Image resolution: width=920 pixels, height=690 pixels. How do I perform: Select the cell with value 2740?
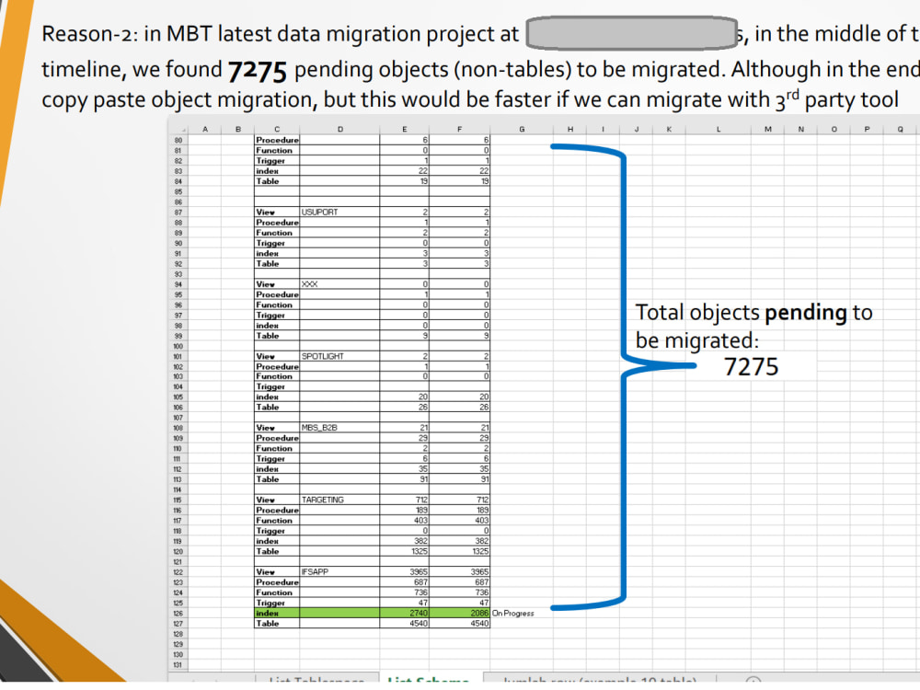[404, 613]
